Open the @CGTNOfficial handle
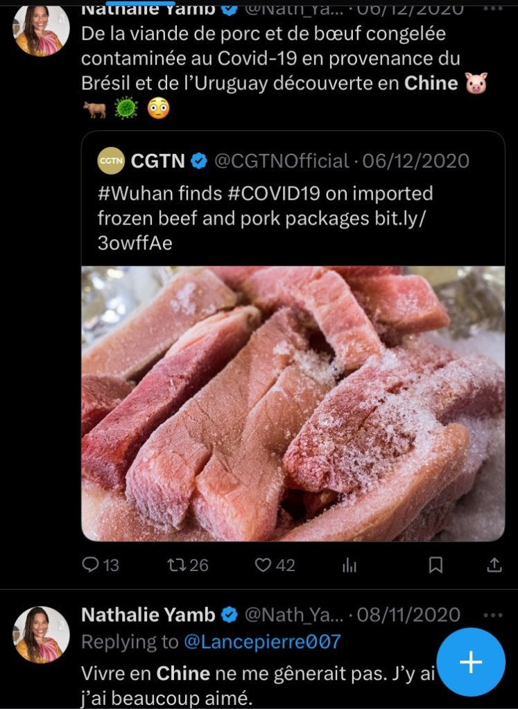The width and height of the screenshot is (518, 709). [281, 161]
